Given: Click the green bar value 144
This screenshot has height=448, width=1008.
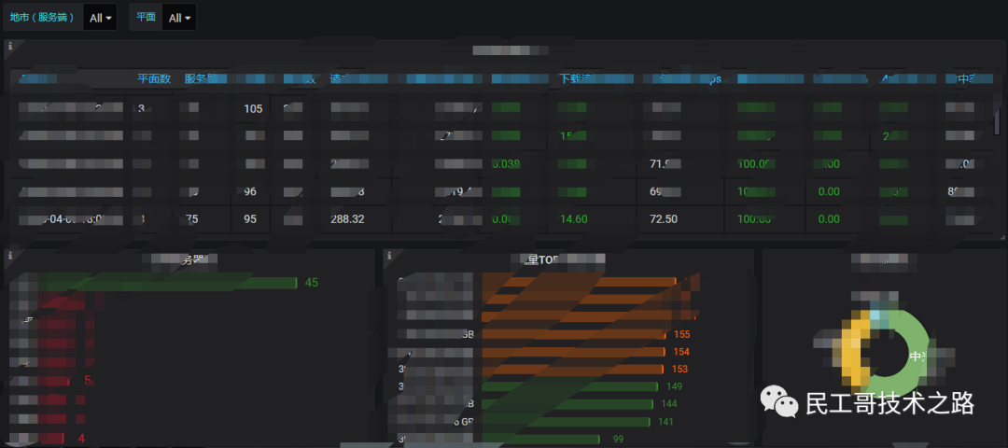Looking at the screenshot, I should pos(669,404).
